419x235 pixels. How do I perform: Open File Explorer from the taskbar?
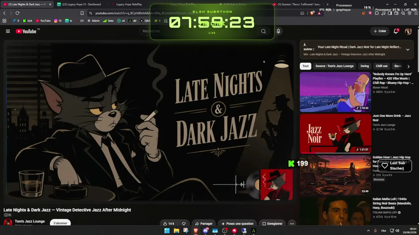[x=176, y=231]
